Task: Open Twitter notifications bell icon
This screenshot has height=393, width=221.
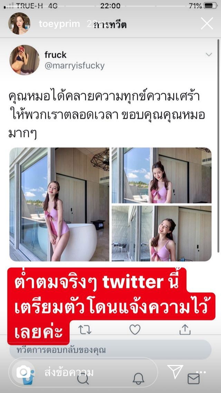Action: pyautogui.click(x=138, y=378)
